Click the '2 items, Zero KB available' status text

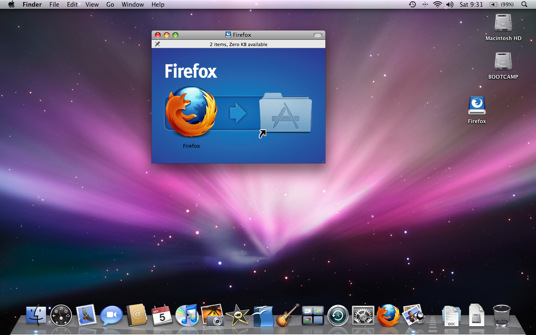click(239, 44)
